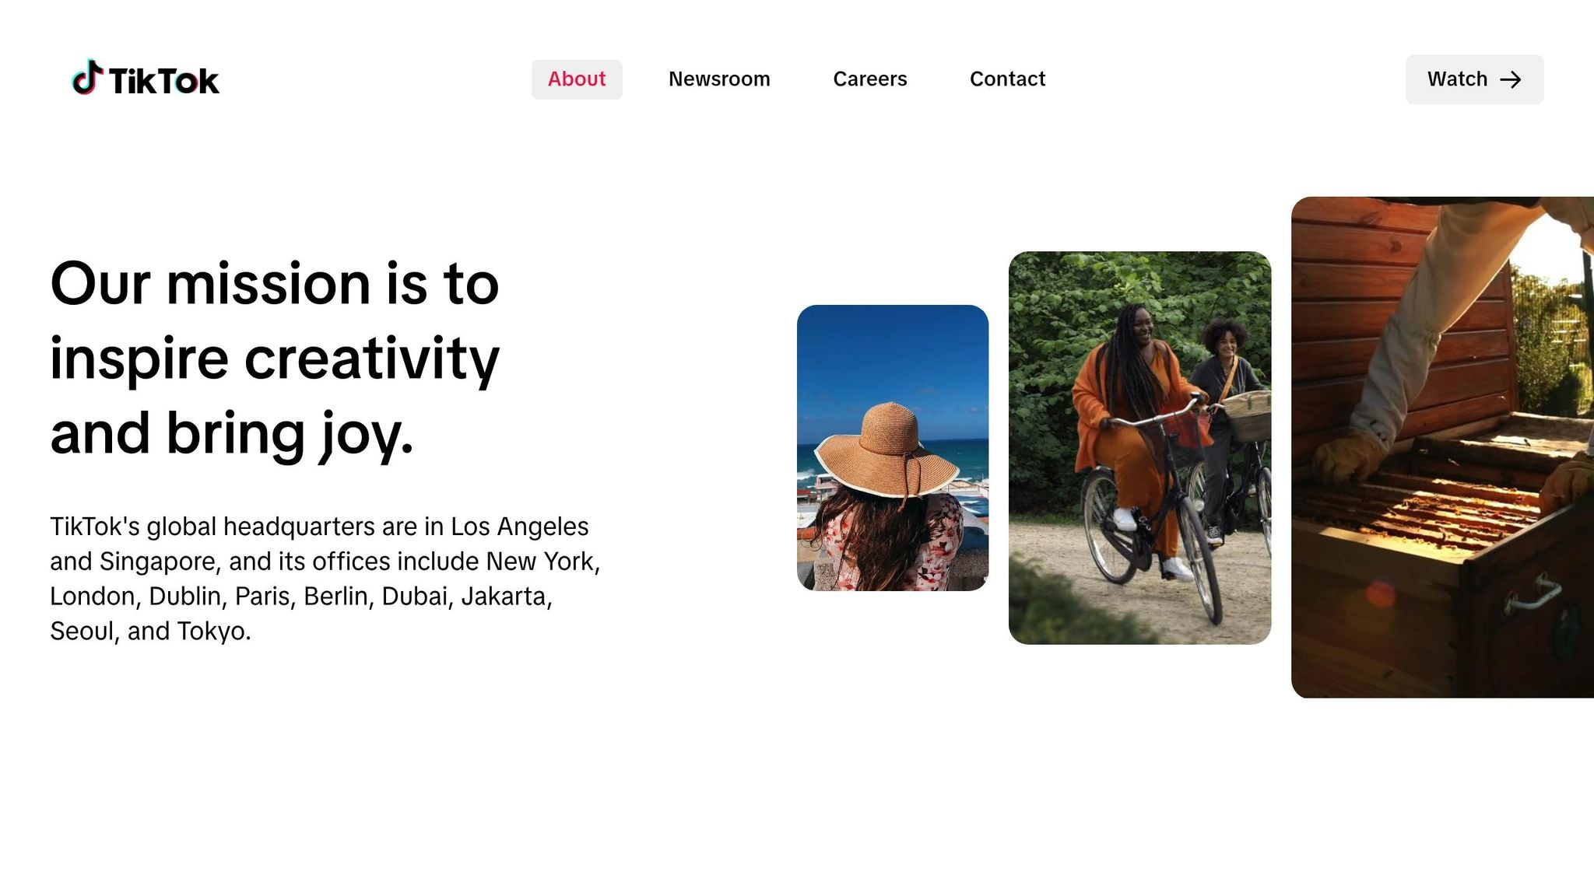This screenshot has height=896, width=1594.
Task: Click 'Tokyo' at the paragraph's end
Action: [211, 631]
